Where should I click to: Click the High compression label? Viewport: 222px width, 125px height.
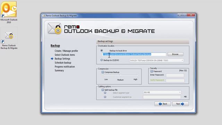pyautogui.click(x=135, y=80)
